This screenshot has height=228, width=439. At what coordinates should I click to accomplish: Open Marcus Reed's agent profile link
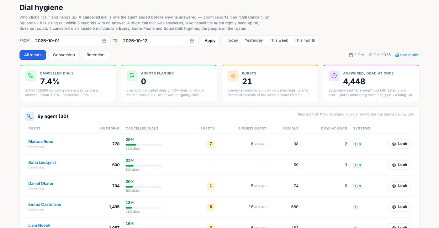pyautogui.click(x=41, y=142)
